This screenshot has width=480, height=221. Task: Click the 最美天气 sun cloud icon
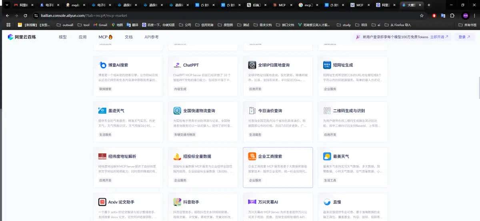pos(327,156)
